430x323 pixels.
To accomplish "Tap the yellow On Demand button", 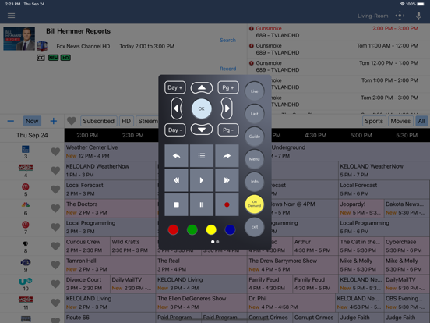I will pos(254,204).
